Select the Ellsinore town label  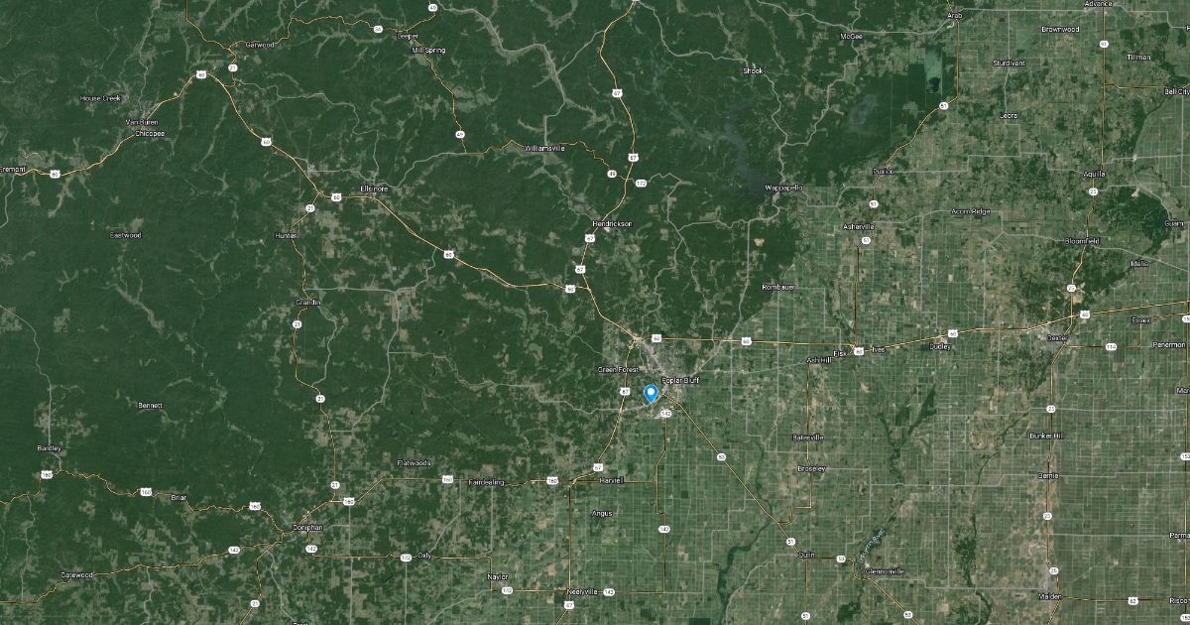[x=375, y=188]
